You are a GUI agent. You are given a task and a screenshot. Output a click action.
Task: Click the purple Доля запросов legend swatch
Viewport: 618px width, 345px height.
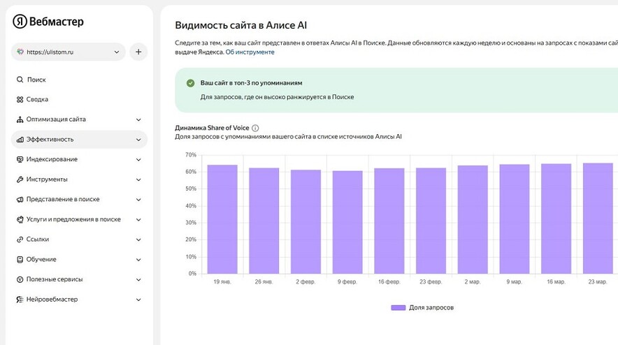[x=398, y=307]
